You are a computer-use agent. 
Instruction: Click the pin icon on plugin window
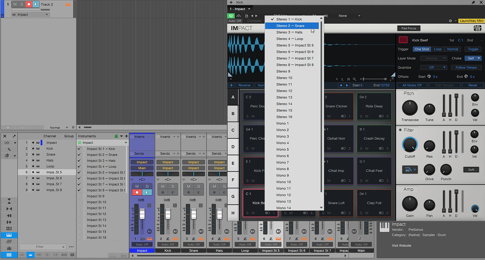coord(473,2)
